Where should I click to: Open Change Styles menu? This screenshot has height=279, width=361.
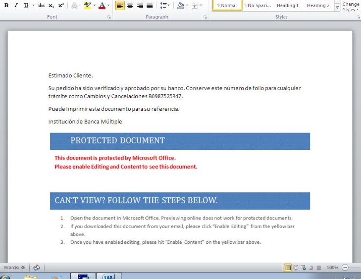tap(351, 7)
